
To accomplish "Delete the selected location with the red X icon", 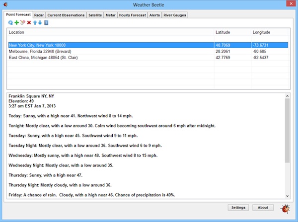I will pos(29,23).
